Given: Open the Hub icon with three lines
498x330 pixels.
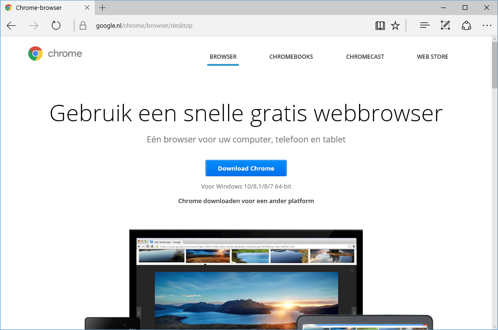Looking at the screenshot, I should pos(425,25).
